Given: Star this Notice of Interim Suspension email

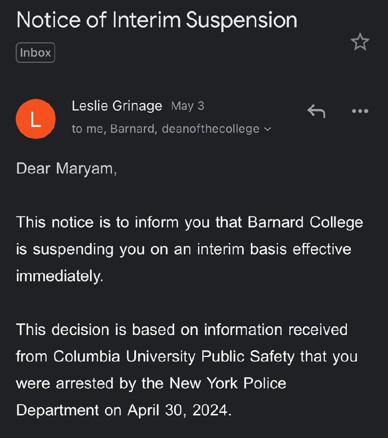Looking at the screenshot, I should tap(360, 42).
